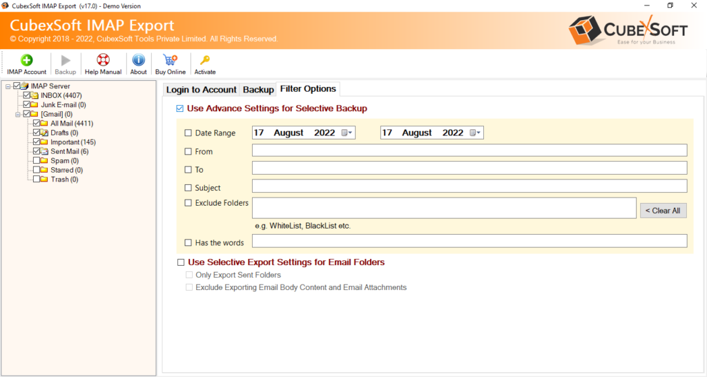Click the All Mail folder icon
The image size is (707, 377).
click(x=44, y=123)
